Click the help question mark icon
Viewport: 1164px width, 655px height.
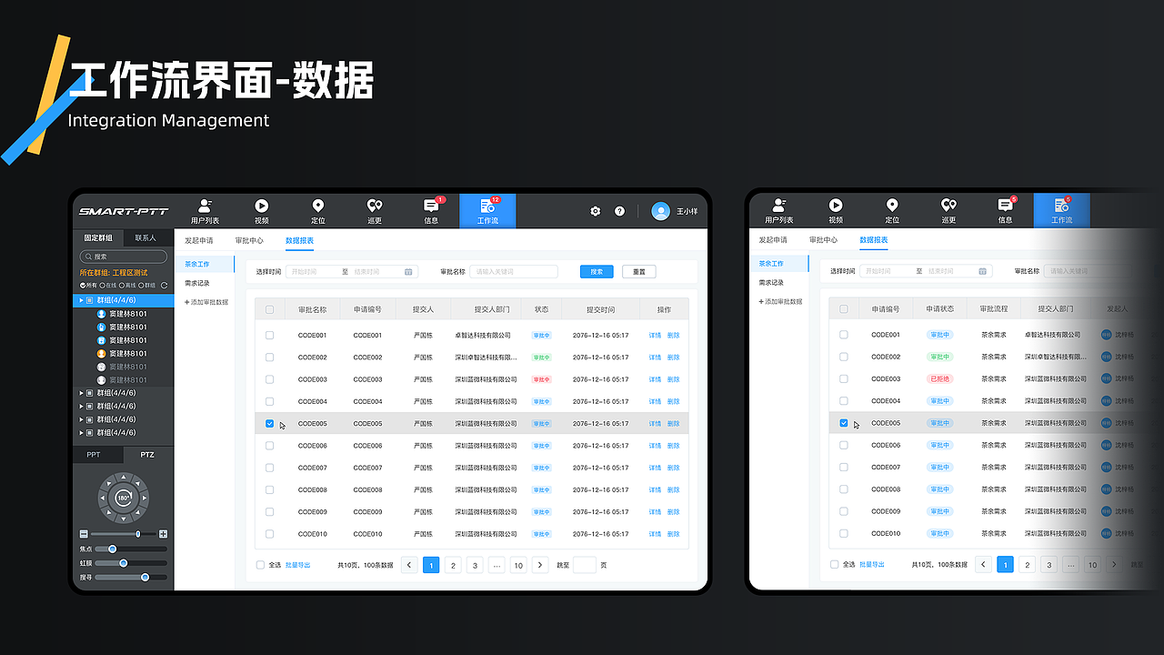click(619, 210)
